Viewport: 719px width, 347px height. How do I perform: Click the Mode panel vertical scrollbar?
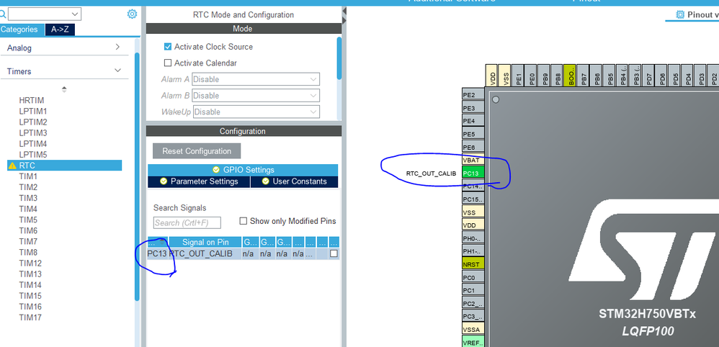click(339, 58)
